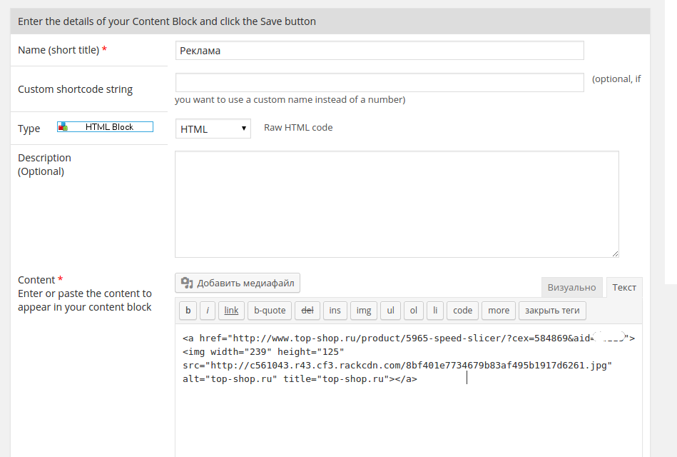Switch to the Визуально editor tab
The height and width of the screenshot is (457, 677).
tap(571, 287)
